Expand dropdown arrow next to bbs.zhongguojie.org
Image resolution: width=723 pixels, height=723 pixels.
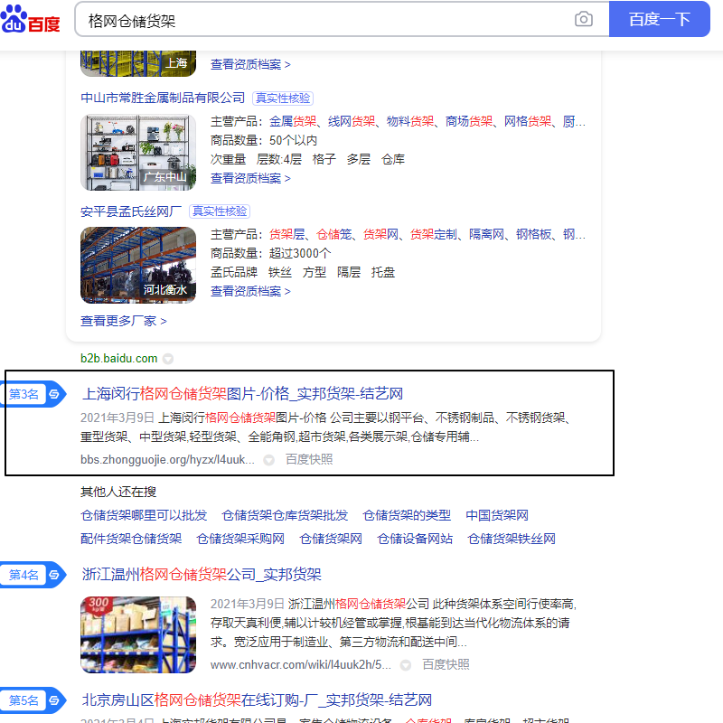[268, 460]
